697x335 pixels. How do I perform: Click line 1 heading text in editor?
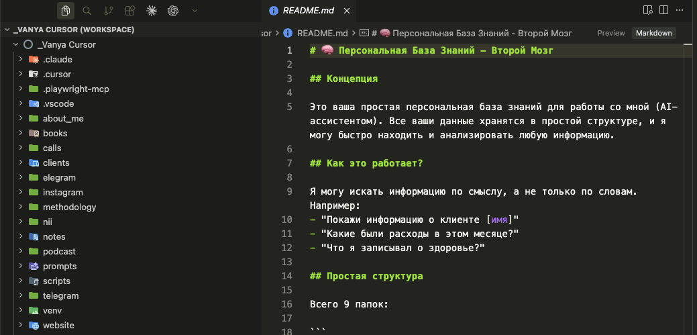tap(431, 50)
